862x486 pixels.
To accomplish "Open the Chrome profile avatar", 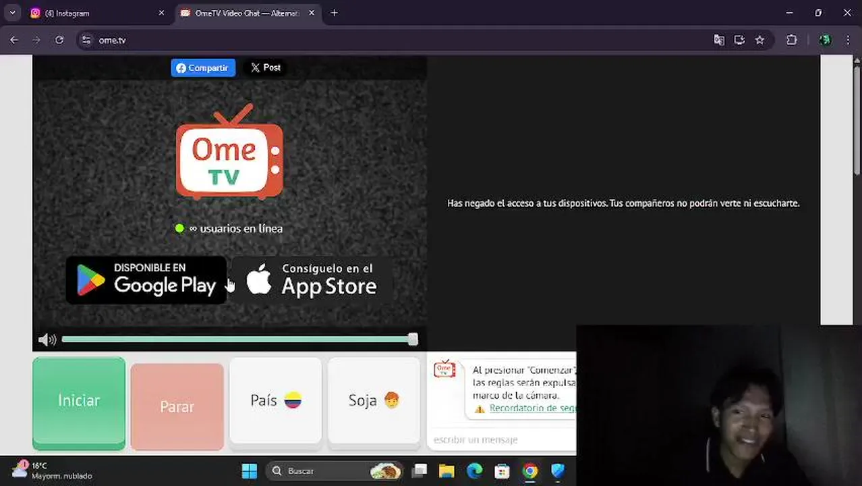I will tap(825, 40).
